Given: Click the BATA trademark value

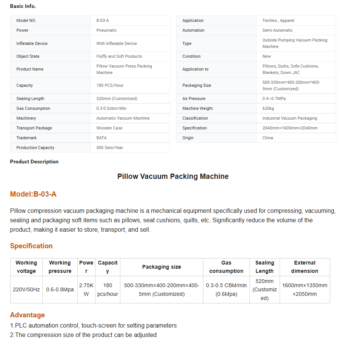Looking at the screenshot, I should tap(102, 138).
